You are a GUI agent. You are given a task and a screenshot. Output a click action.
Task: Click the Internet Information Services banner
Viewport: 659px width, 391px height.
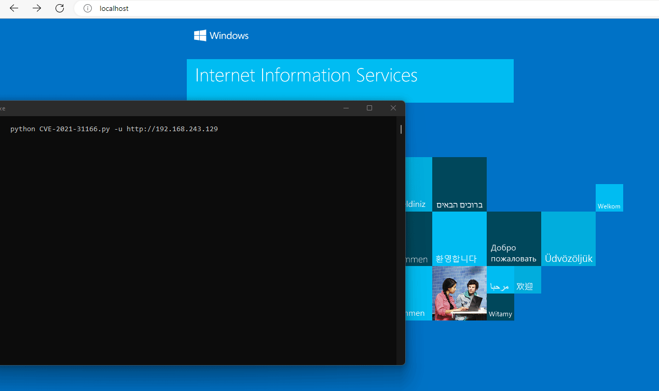350,80
